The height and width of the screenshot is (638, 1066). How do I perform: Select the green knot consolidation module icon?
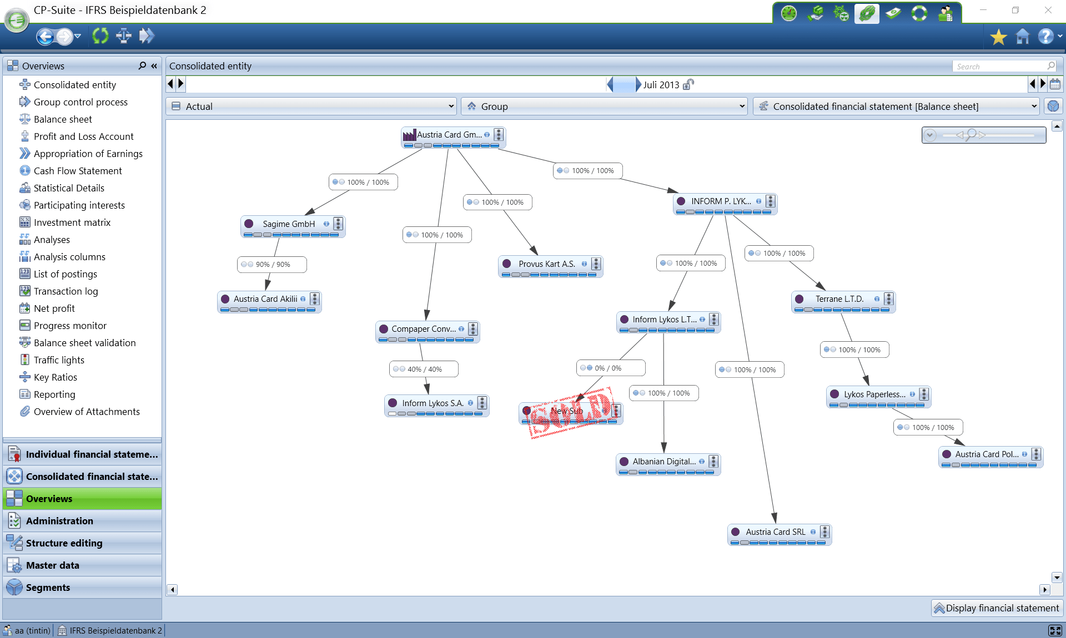pyautogui.click(x=867, y=13)
